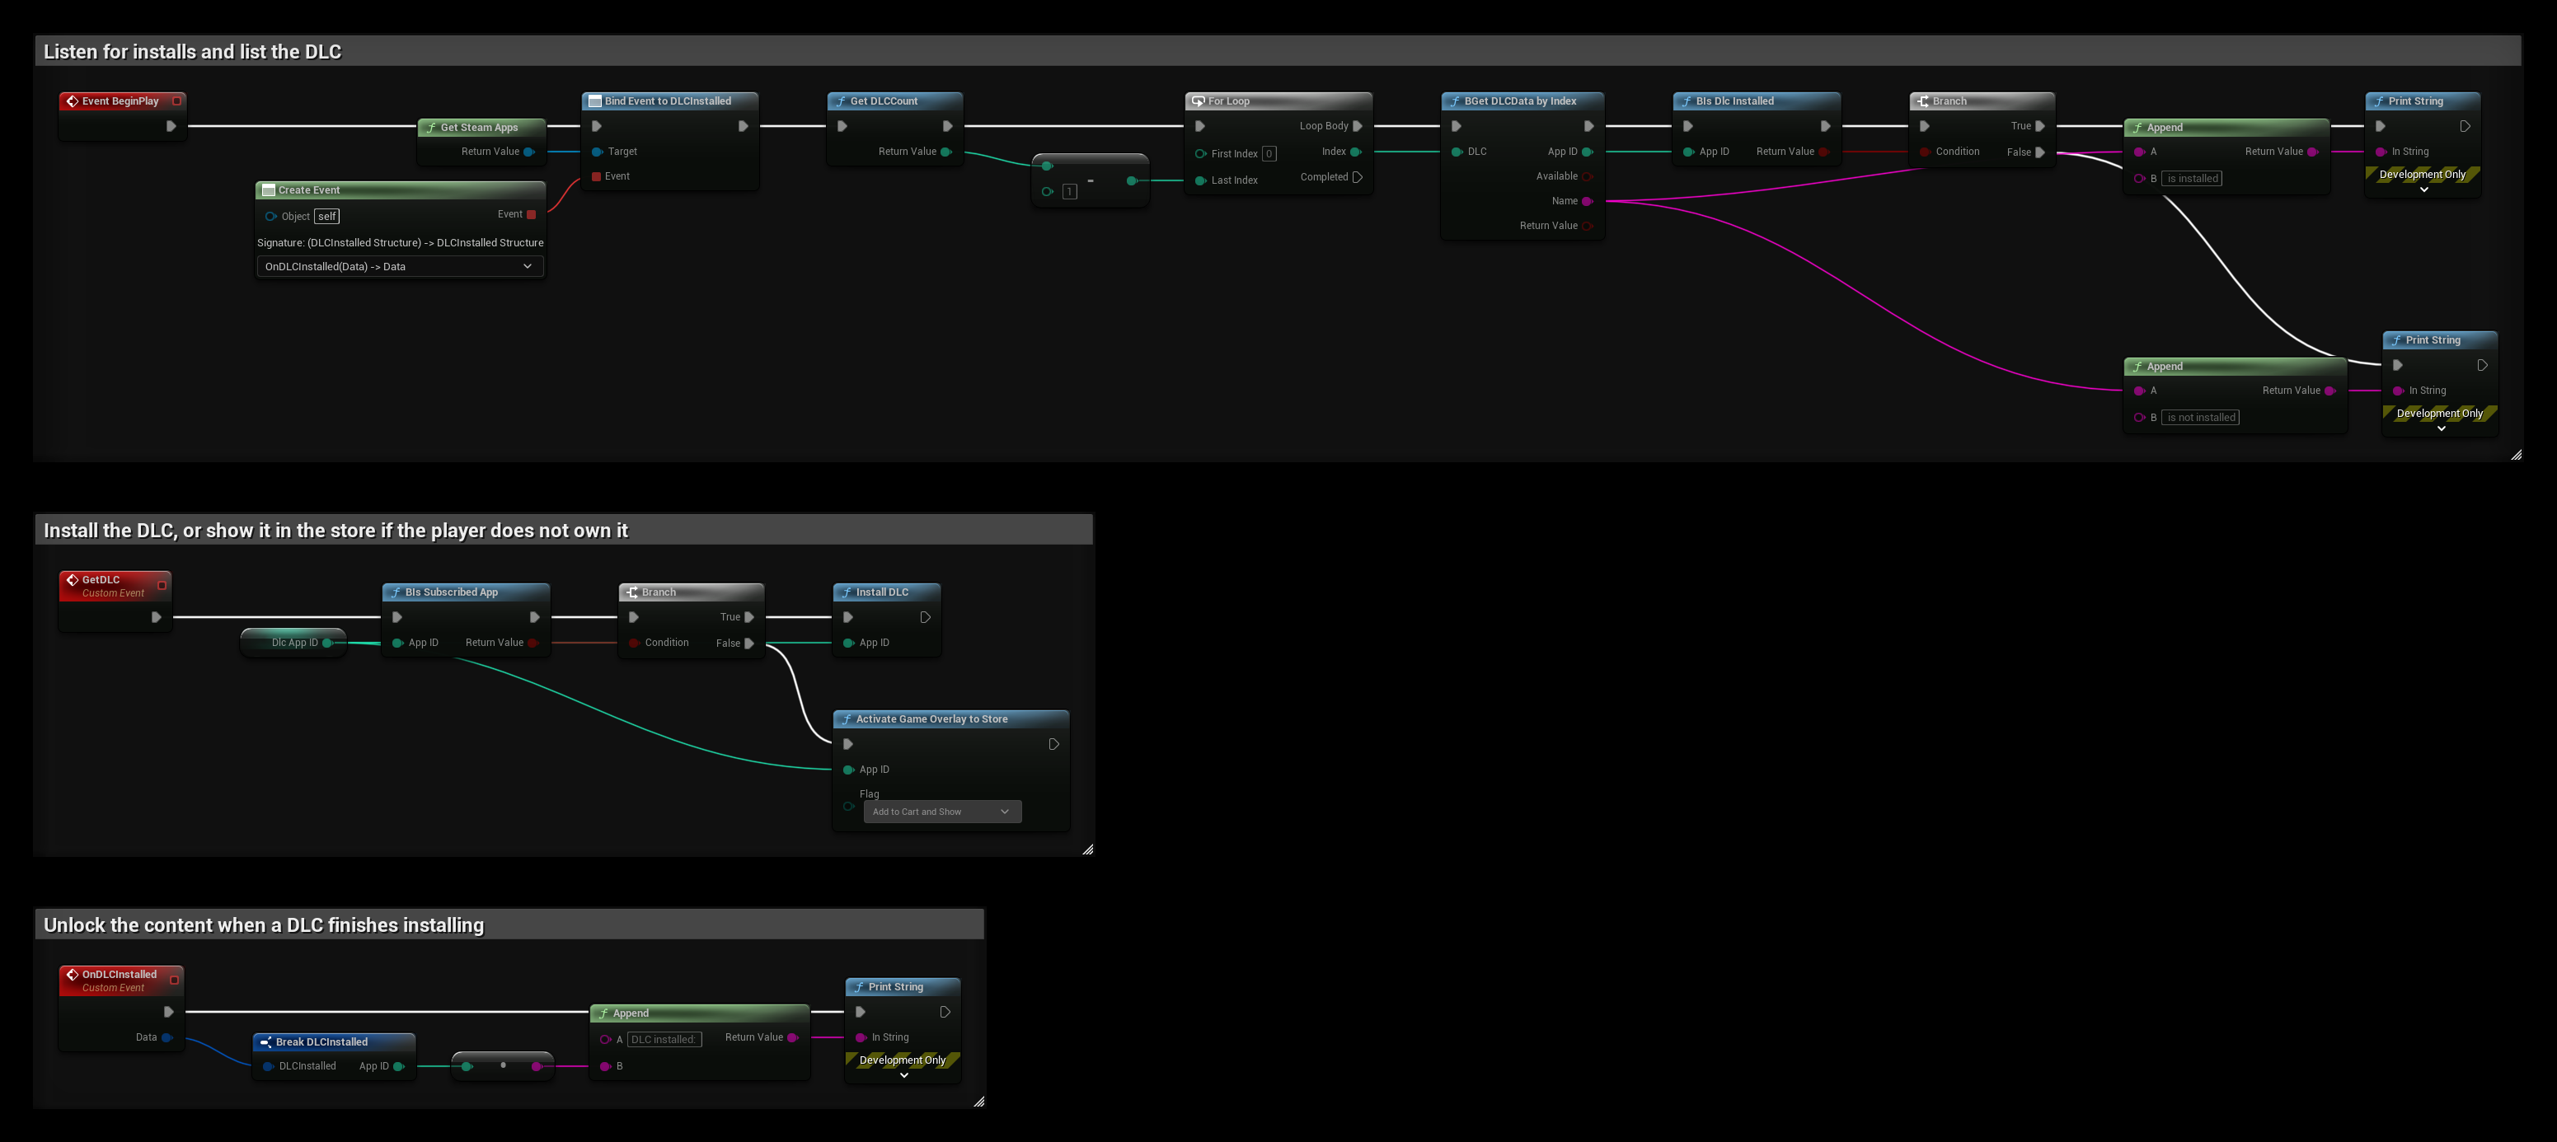Expand the Print String node in the Unlock content section
This screenshot has width=2557, height=1142.
[903, 1075]
